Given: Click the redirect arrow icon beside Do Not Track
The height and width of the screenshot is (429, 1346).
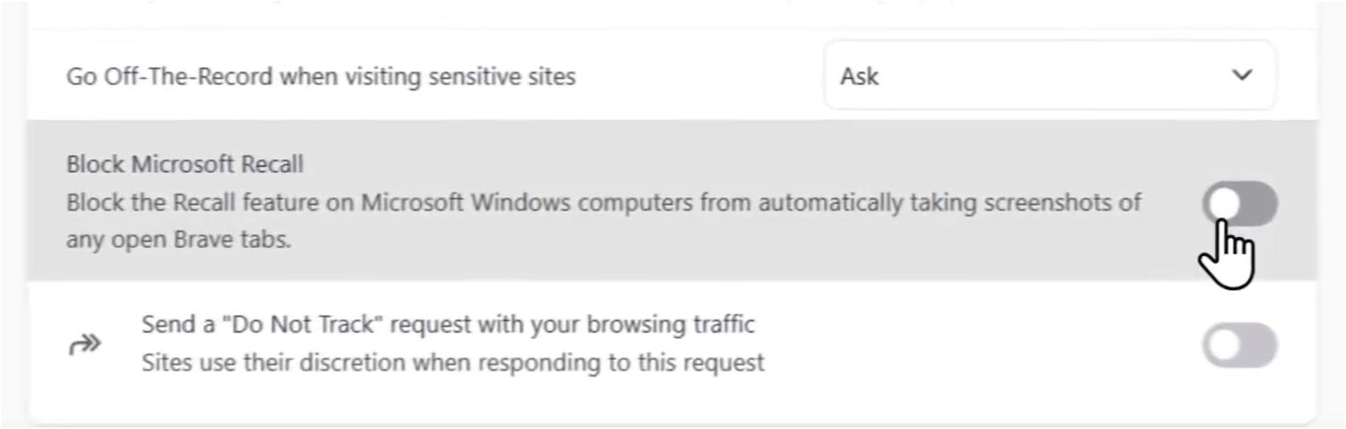Looking at the screenshot, I should pyautogui.click(x=85, y=345).
